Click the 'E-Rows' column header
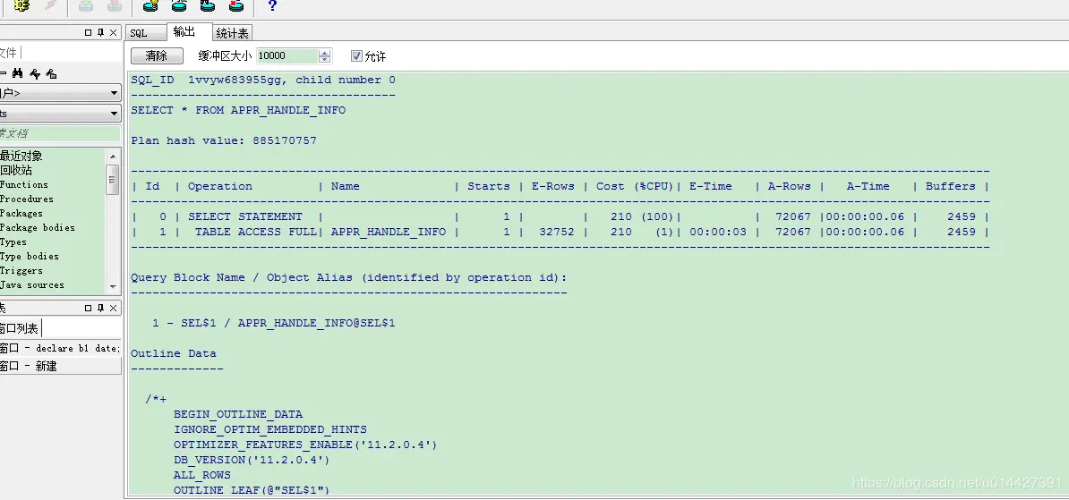Image resolution: width=1069 pixels, height=500 pixels. tap(553, 186)
